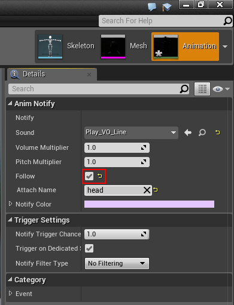Collapse the Trigger Settings section
234x305 pixels.
[10, 220]
